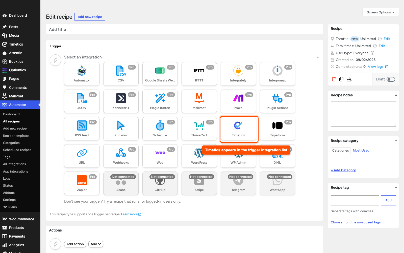Edit the Throttle setting
This screenshot has width=404, height=253.
point(387,39)
